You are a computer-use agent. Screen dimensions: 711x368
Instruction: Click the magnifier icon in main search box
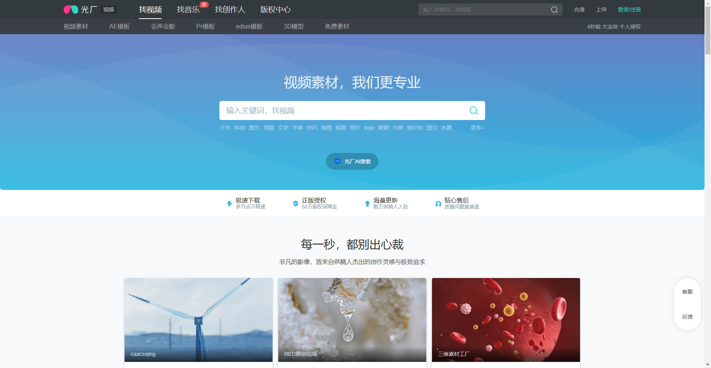pos(473,111)
